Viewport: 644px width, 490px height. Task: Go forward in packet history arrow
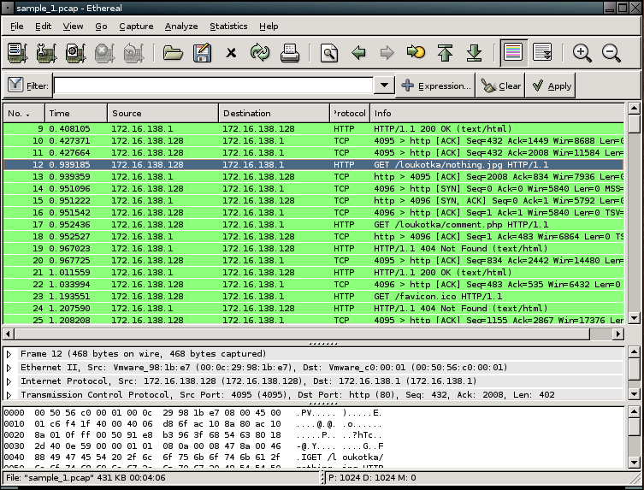(387, 53)
